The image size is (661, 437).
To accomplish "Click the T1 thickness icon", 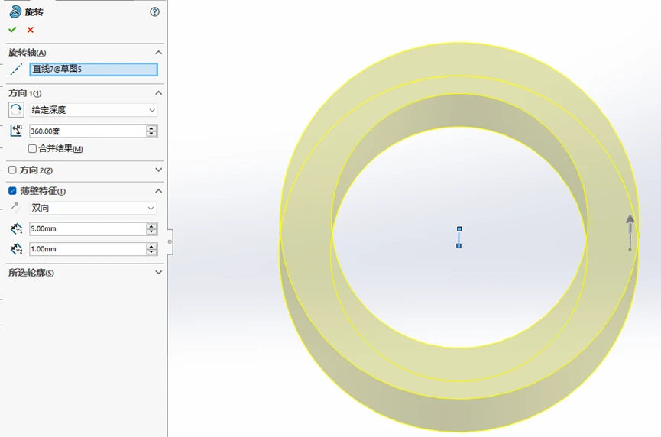I will click(x=17, y=229).
